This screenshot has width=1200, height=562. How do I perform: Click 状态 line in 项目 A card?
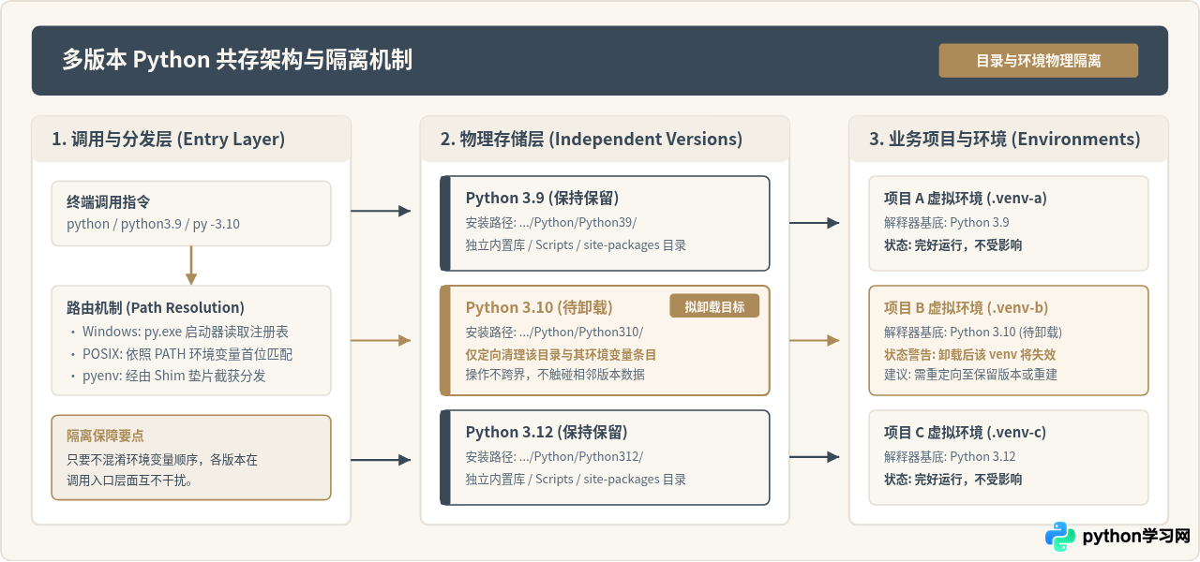pos(952,245)
